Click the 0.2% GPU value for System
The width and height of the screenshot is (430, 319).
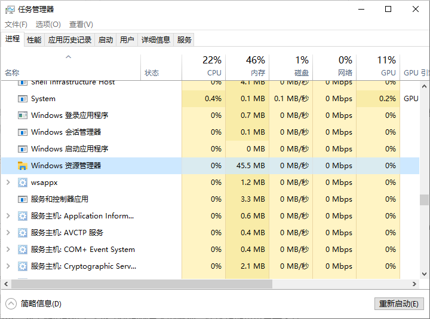388,99
